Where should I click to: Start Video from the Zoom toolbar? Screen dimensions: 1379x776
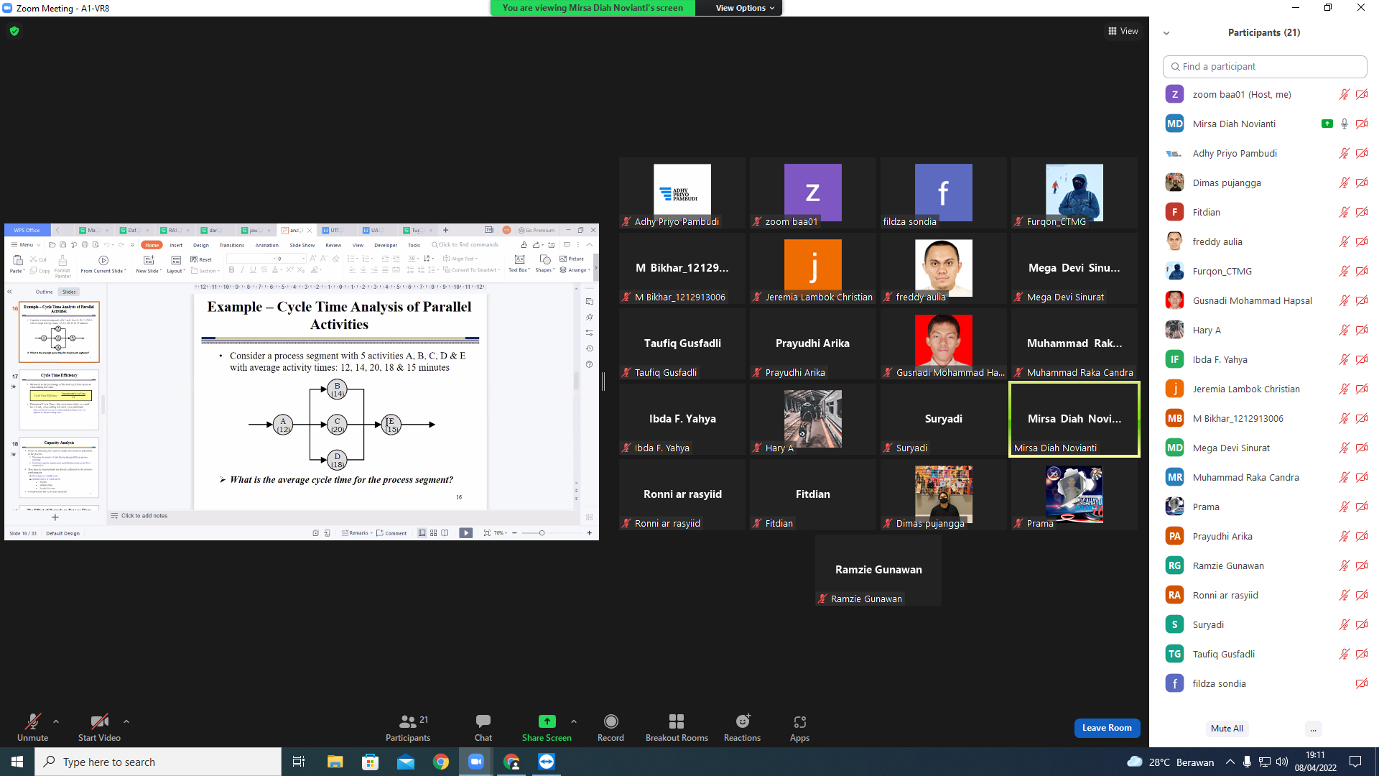[x=99, y=727]
